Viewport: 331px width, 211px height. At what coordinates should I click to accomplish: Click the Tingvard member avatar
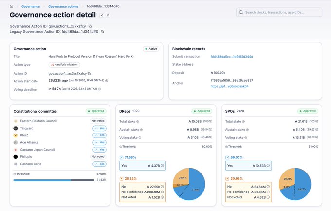point(16,128)
